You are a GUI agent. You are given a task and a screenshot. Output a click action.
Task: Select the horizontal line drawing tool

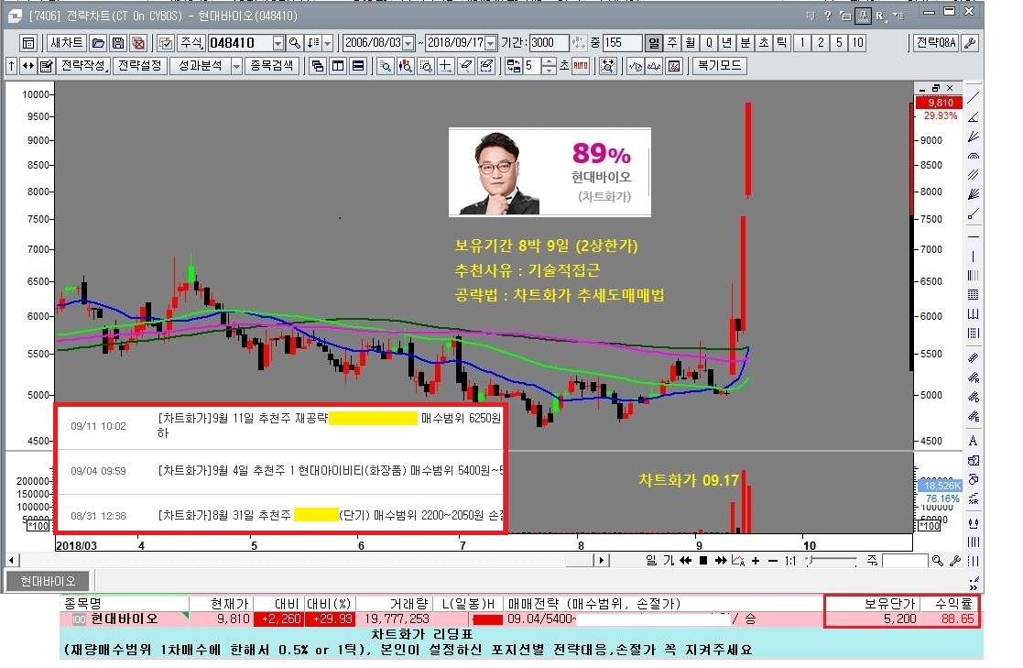click(x=973, y=236)
